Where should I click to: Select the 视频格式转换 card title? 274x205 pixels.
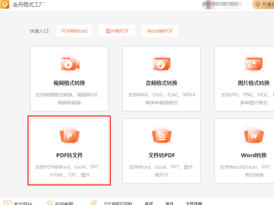pos(69,83)
